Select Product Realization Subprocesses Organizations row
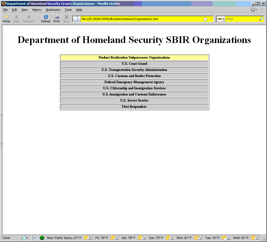Viewport: 267px width, 242px height. pos(134,57)
